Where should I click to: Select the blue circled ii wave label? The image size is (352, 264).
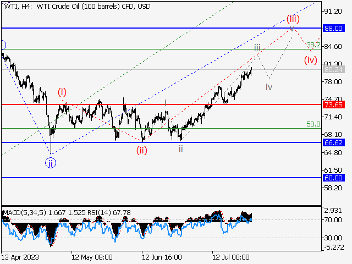tap(51, 163)
